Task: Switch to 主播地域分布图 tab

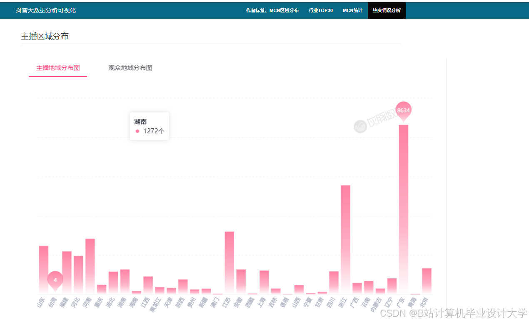Action: coord(58,68)
